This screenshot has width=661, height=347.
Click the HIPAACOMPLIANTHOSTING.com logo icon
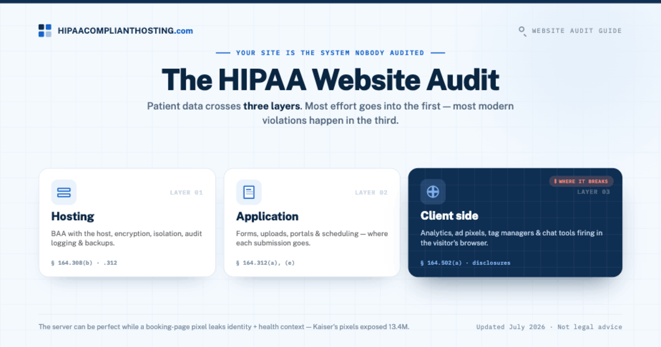tap(45, 31)
